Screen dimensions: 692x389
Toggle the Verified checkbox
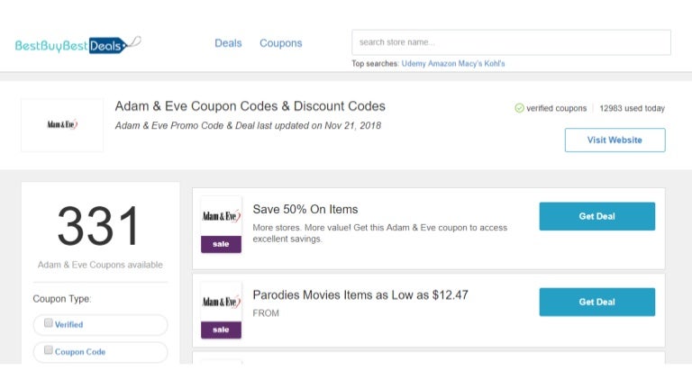pyautogui.click(x=49, y=323)
